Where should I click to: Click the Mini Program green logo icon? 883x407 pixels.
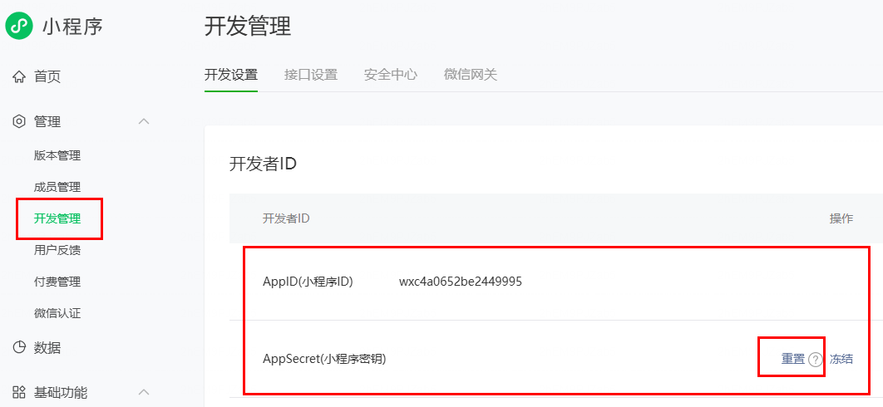19,26
